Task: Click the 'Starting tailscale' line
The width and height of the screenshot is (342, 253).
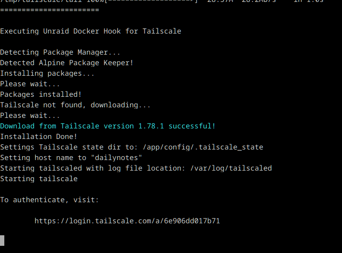Action: coord(39,179)
